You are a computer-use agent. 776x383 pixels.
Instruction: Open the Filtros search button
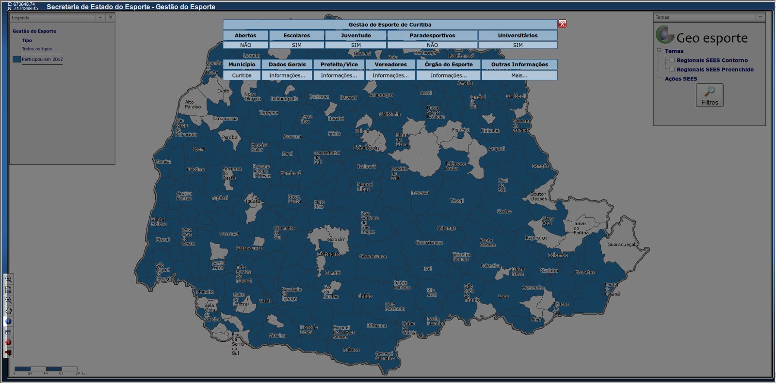(710, 95)
